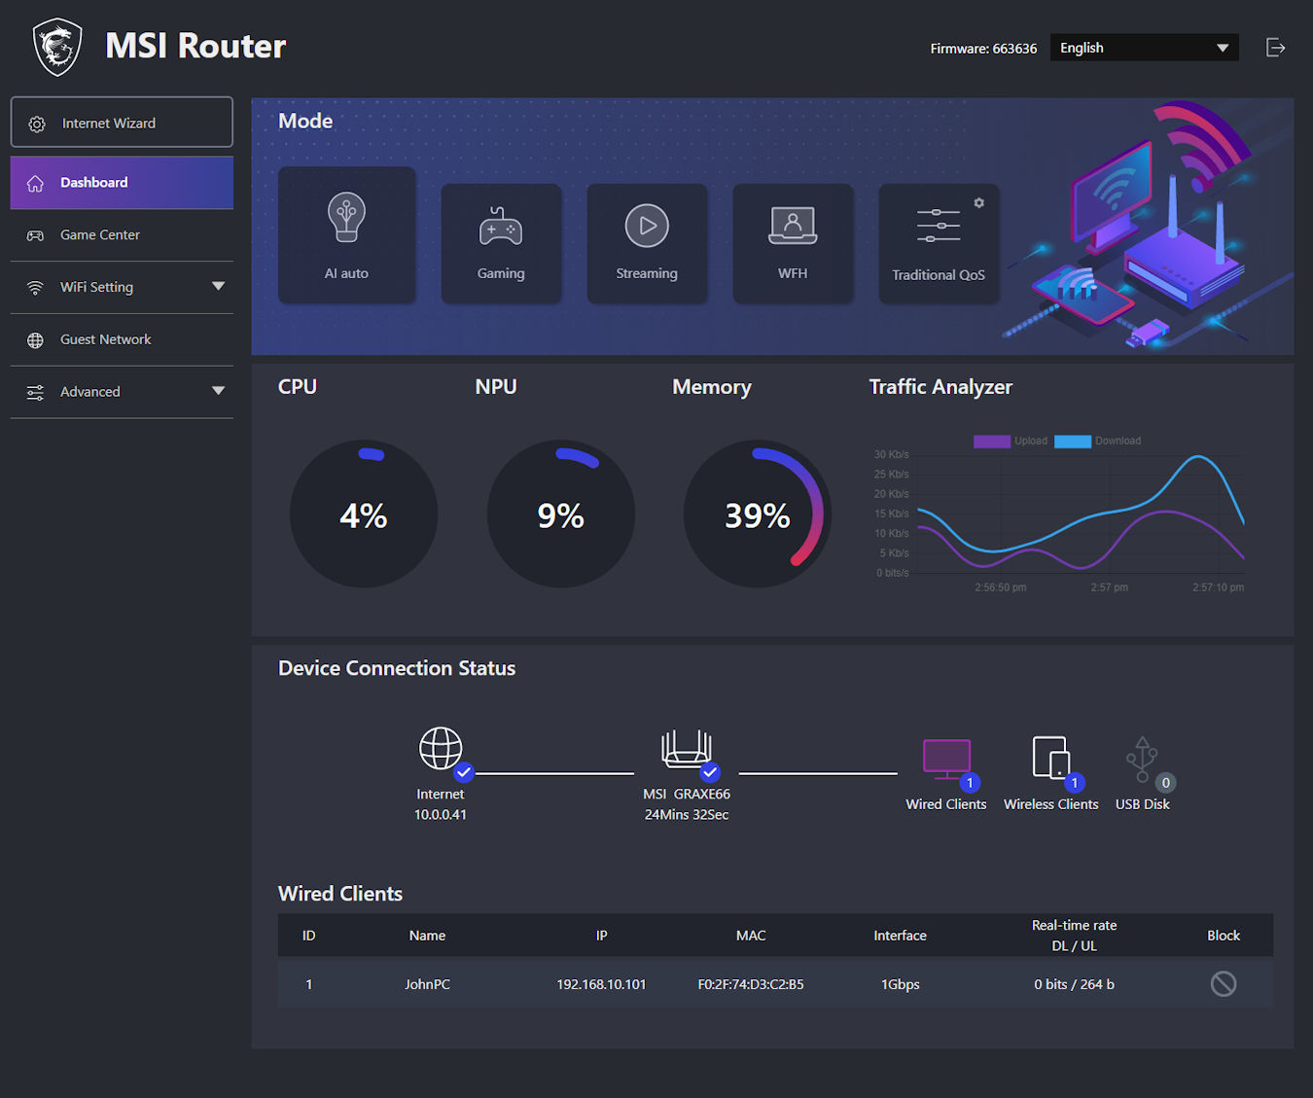Click the MSI GRAXE66 router icon

[x=687, y=749]
